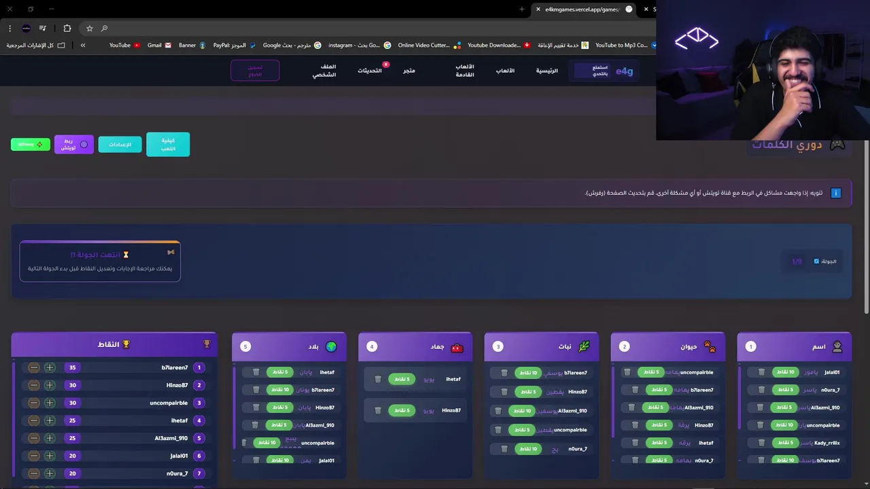870x489 pixels.
Task: Subtract points from jalal01 in scoreboard
Action: (x=34, y=456)
